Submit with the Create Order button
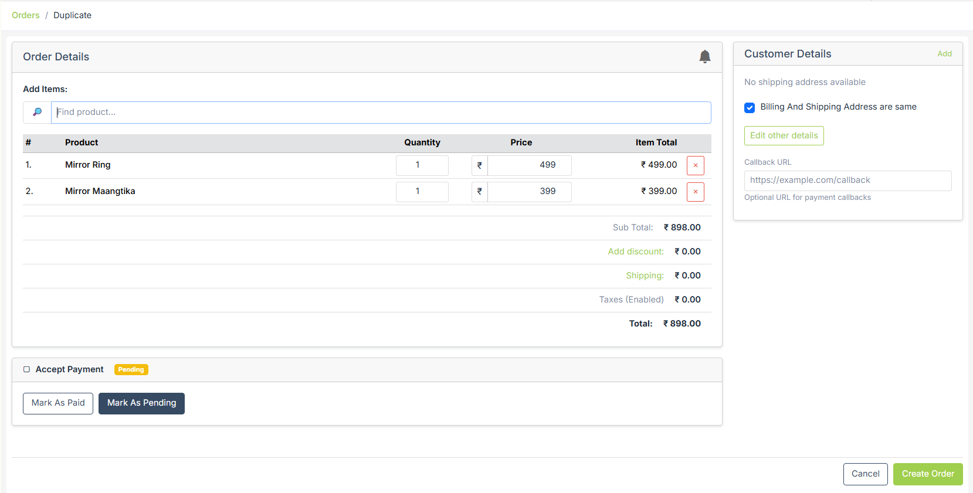Screen dimensions: 973x493 tap(927, 474)
